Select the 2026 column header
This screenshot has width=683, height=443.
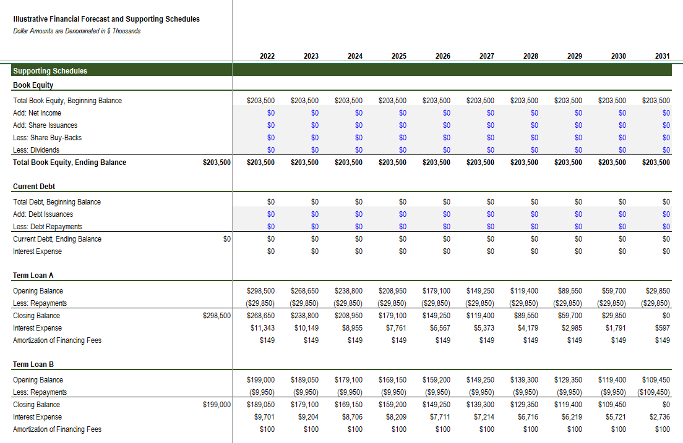442,56
